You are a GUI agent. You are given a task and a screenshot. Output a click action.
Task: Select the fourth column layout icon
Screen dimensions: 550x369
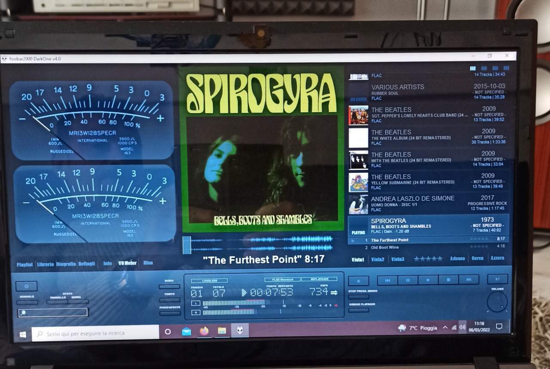(x=506, y=68)
